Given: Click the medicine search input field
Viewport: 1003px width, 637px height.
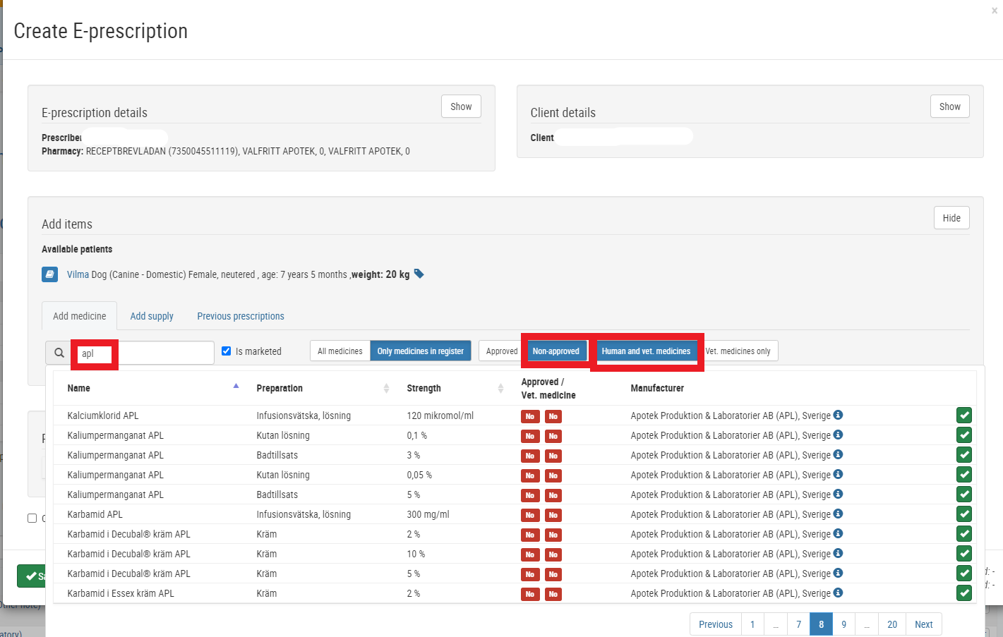Looking at the screenshot, I should point(143,353).
